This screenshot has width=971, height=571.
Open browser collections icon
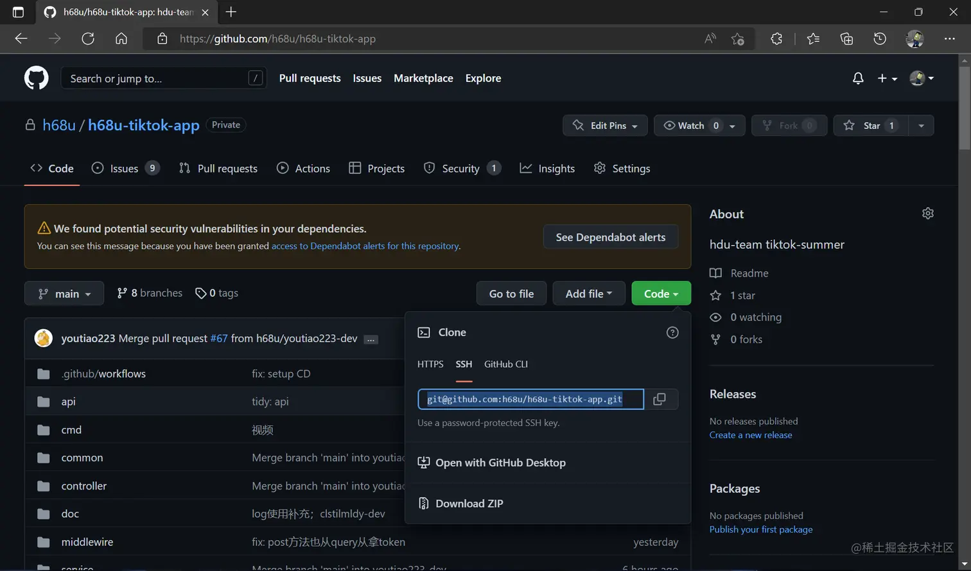pos(846,38)
